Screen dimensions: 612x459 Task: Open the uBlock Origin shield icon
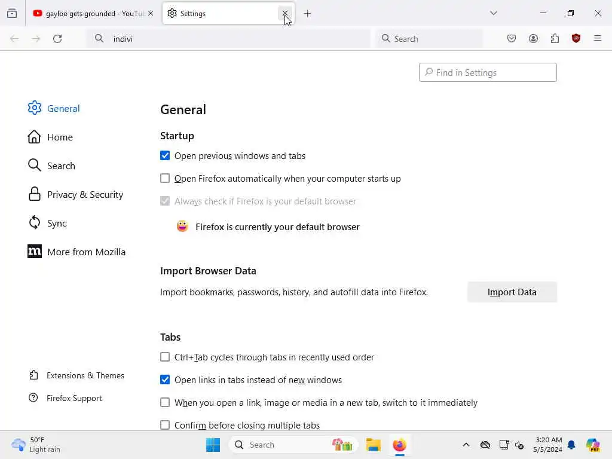[x=576, y=38]
